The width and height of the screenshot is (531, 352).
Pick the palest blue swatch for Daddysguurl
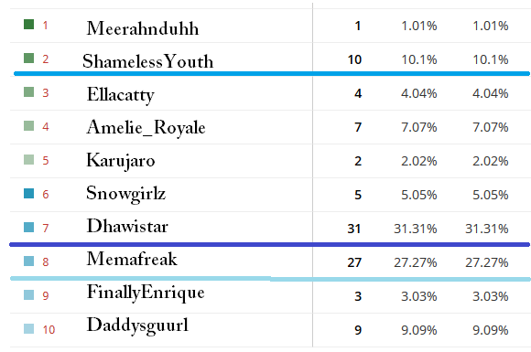(x=28, y=328)
